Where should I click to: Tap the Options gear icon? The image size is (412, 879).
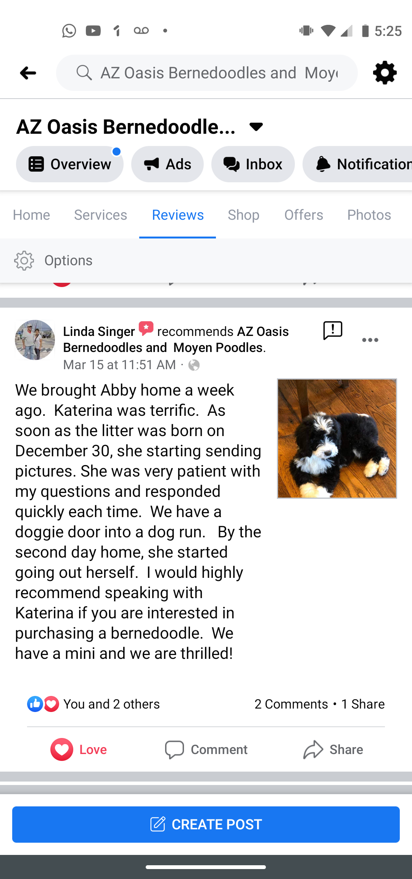[24, 261]
